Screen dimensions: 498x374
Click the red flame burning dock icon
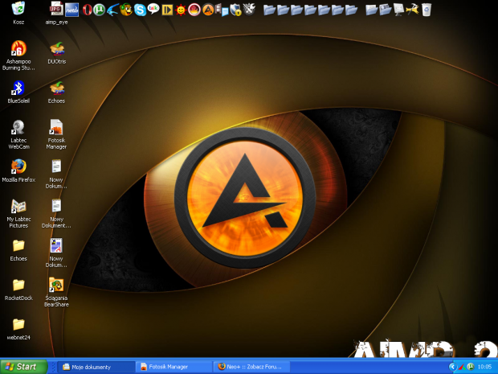(194, 10)
